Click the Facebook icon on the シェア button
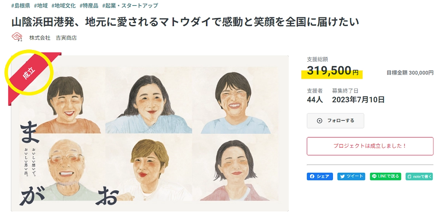Screen dimensions: 442x223 pyautogui.click(x=313, y=176)
